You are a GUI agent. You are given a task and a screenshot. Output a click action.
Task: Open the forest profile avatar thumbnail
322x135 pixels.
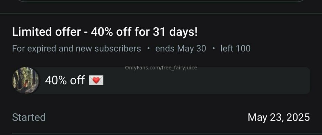25,80
